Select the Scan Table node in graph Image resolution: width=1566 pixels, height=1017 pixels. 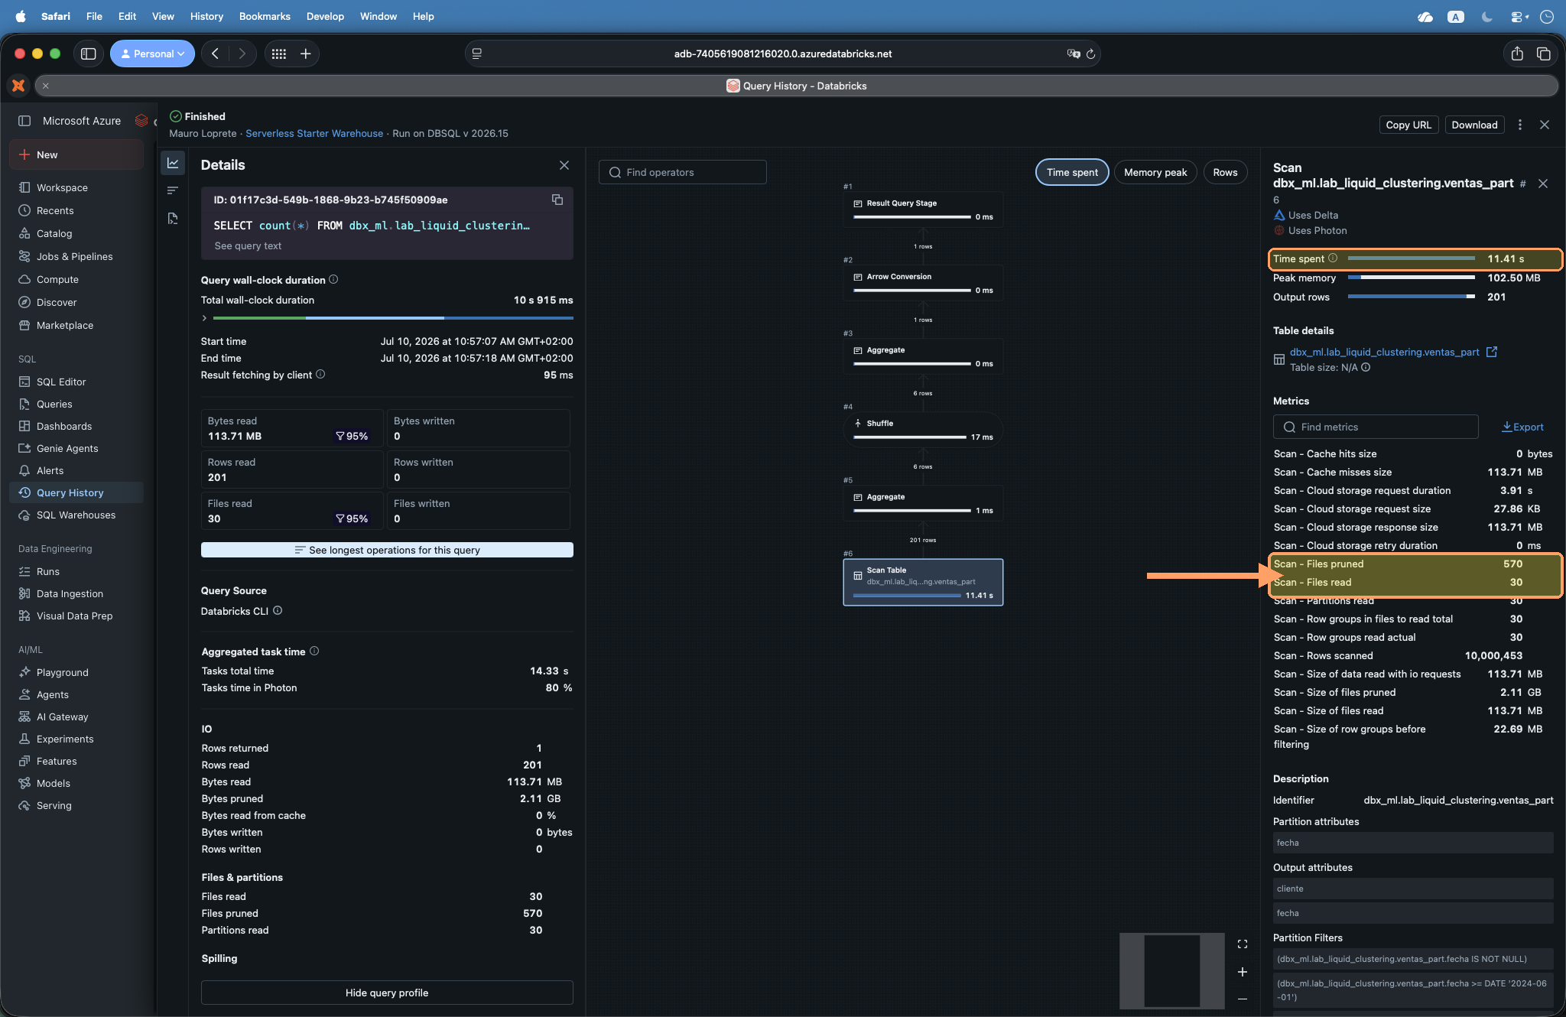(x=923, y=582)
